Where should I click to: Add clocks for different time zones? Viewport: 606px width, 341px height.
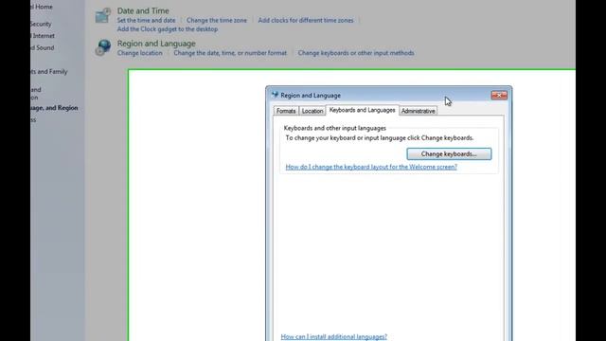click(306, 21)
